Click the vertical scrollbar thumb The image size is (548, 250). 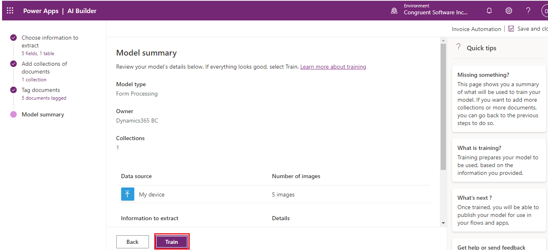point(443,107)
